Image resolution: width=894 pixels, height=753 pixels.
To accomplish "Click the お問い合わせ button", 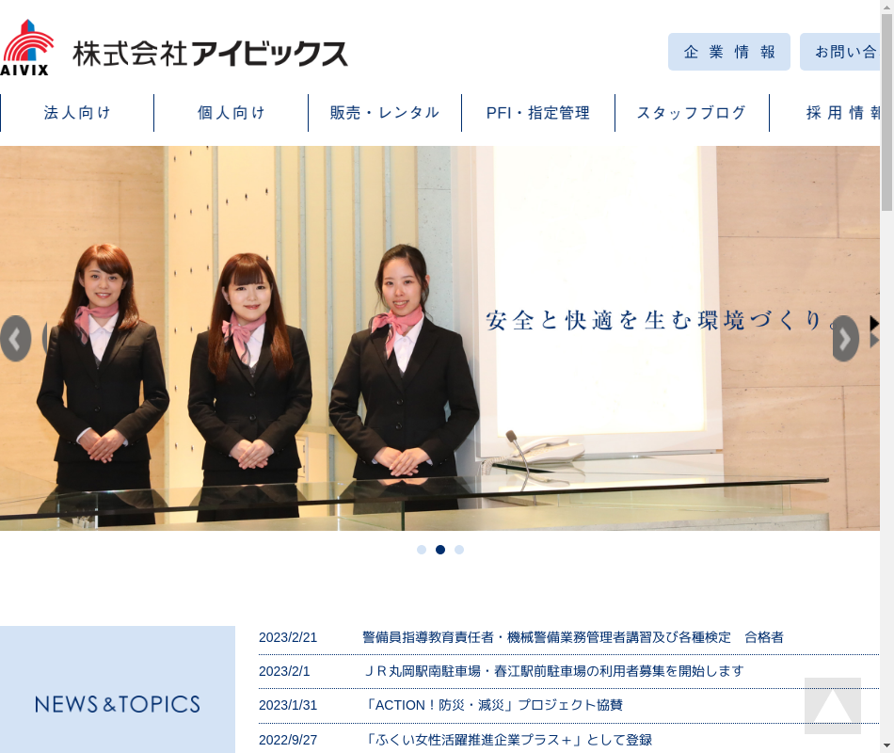I will pyautogui.click(x=842, y=52).
